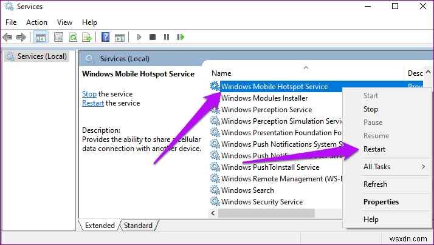Minimize the Services window
Screen dimensions: 434x245
click(x=368, y=6)
